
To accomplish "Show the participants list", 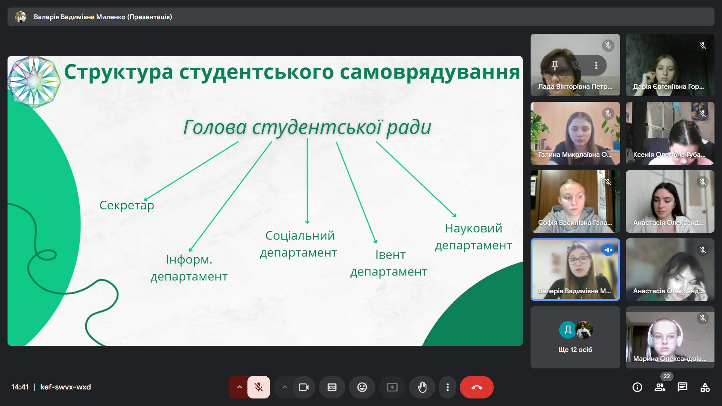I will (660, 387).
